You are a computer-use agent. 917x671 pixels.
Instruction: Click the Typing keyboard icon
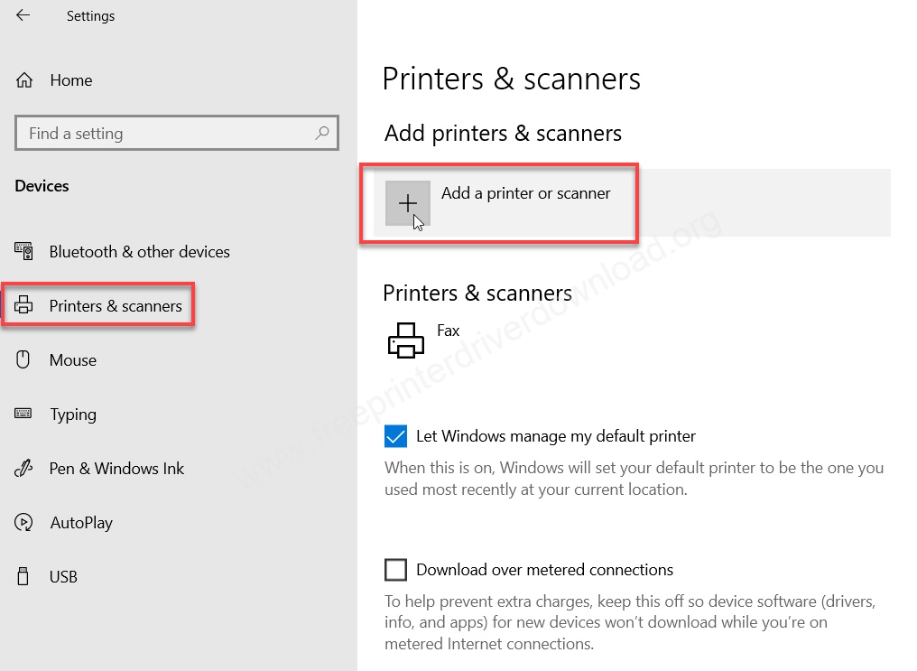[23, 414]
